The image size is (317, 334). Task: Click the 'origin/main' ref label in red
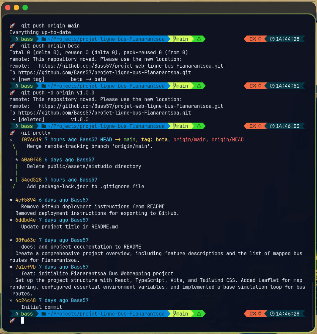tap(189, 140)
